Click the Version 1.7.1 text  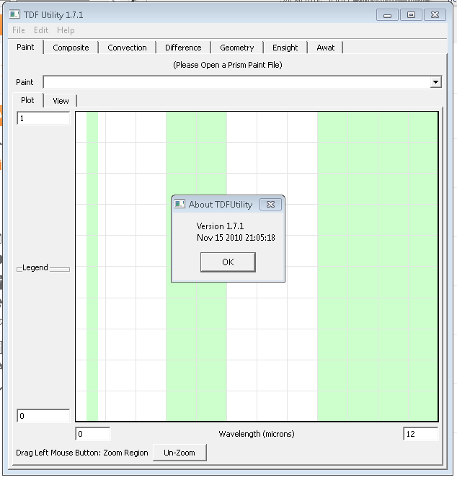(220, 226)
